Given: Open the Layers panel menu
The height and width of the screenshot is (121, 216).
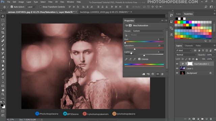Looking at the screenshot, I should [x=215, y=46].
